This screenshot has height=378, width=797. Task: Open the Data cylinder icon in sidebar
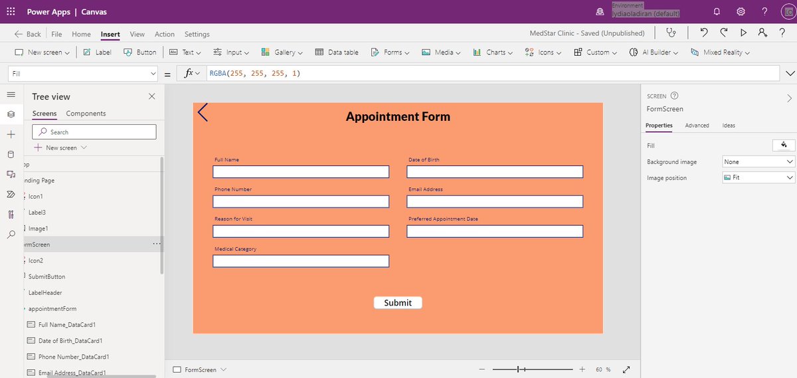click(x=11, y=154)
